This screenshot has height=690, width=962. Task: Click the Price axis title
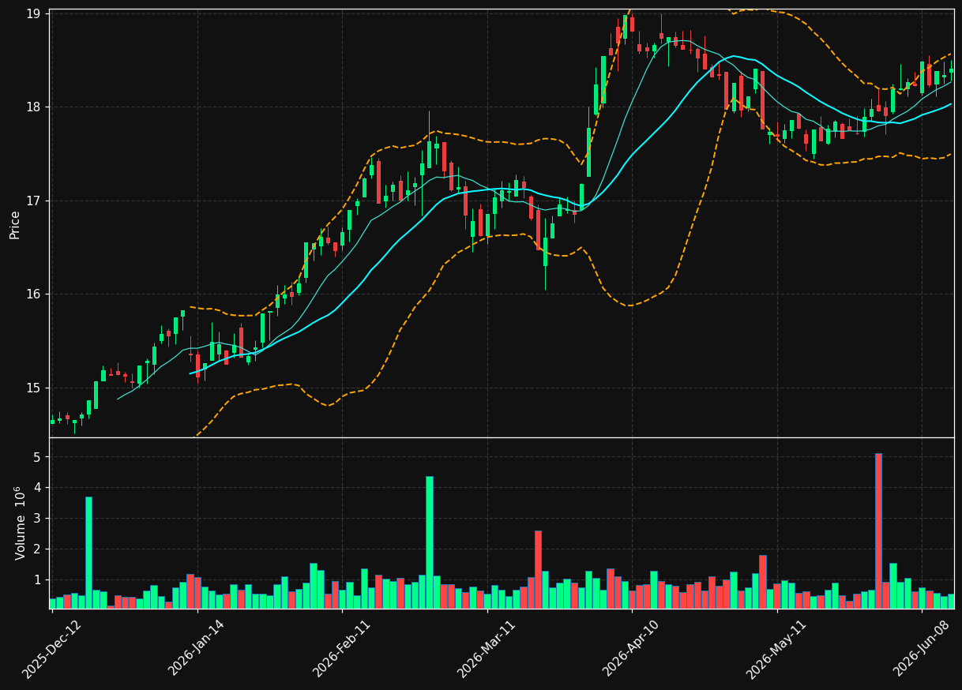click(15, 224)
